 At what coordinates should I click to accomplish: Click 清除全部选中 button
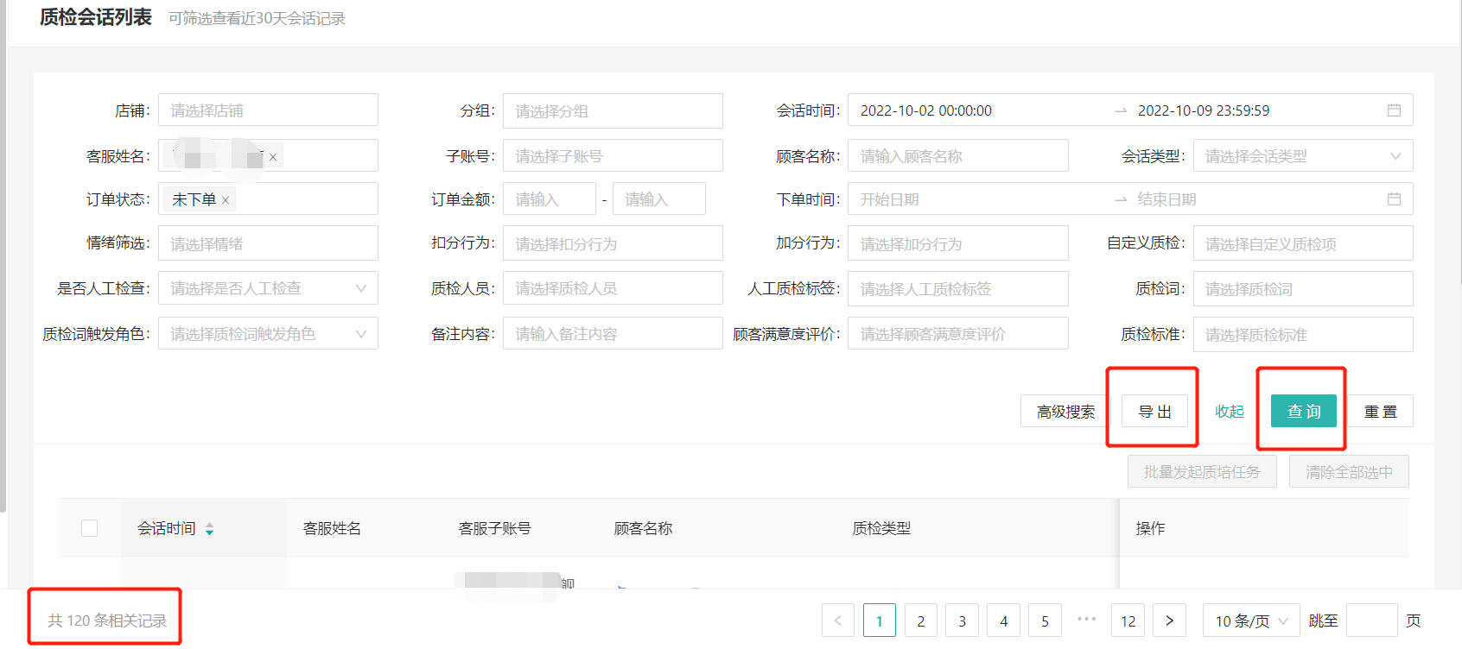point(1349,471)
